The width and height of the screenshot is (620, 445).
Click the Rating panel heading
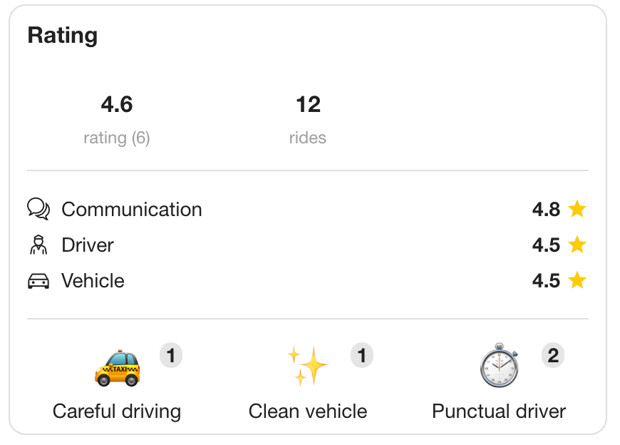[63, 35]
